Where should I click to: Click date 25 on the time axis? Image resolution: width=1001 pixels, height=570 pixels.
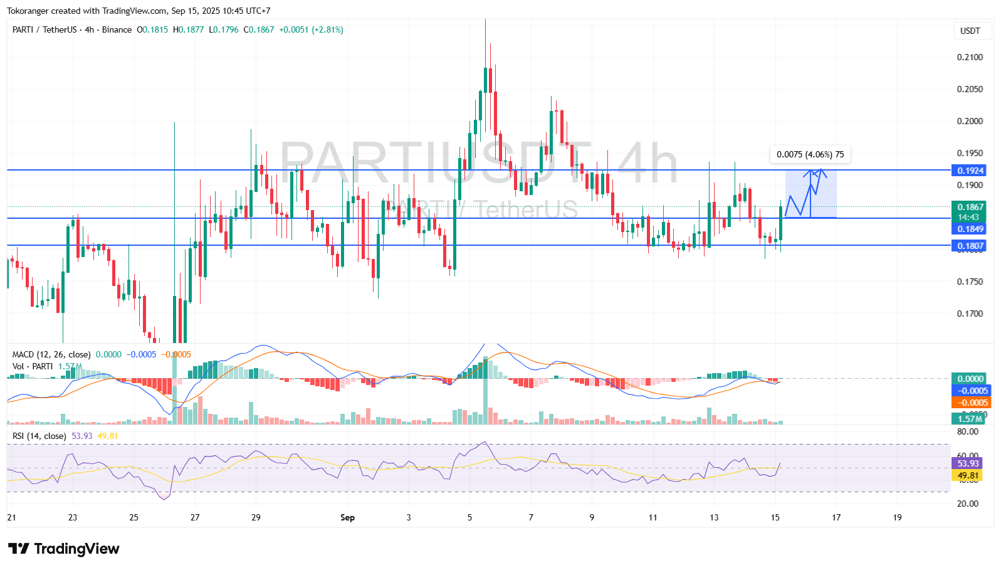tap(134, 517)
